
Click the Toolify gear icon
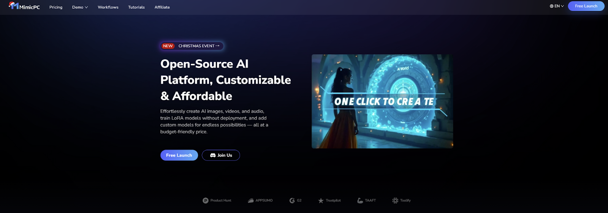click(x=395, y=200)
